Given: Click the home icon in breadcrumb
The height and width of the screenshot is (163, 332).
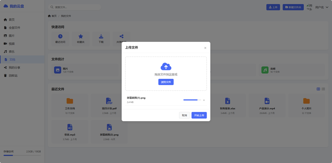Looking at the screenshot, I should (49, 16).
